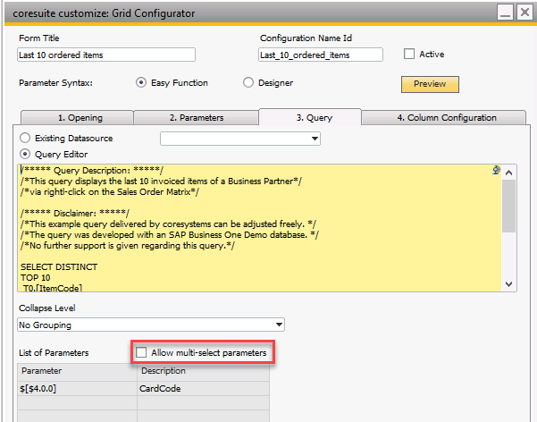
Task: Click the query editor scroll down arrow
Action: click(509, 284)
